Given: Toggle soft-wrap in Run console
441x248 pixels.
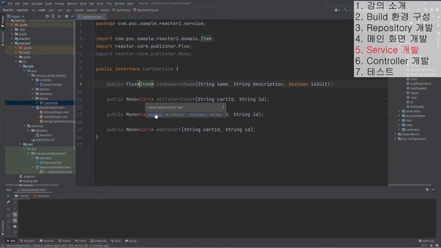Looking at the screenshot, I should tap(15, 214).
